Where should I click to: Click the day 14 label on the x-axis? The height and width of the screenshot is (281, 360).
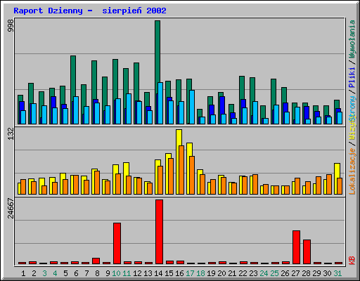tap(158, 273)
